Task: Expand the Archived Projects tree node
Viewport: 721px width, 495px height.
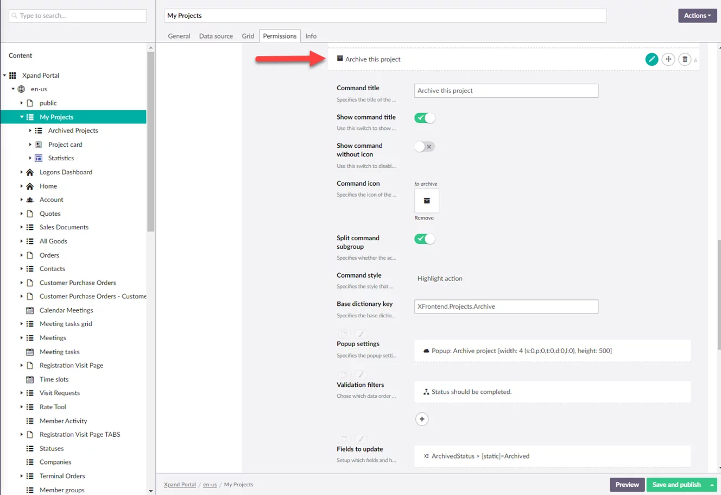Action: pos(30,130)
